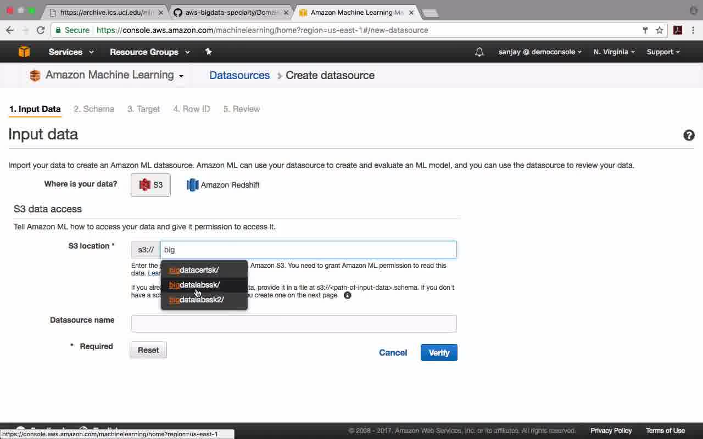Pick bigdatalabssk2/ from the bucket suggestions
Image resolution: width=703 pixels, height=439 pixels.
click(204, 300)
